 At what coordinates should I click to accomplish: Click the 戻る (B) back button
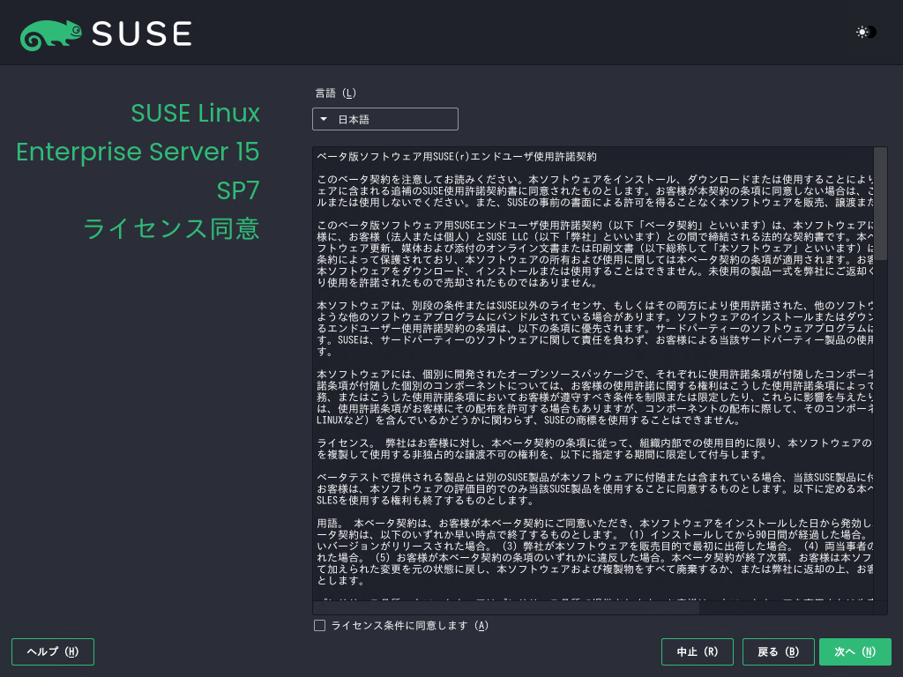[779, 651]
